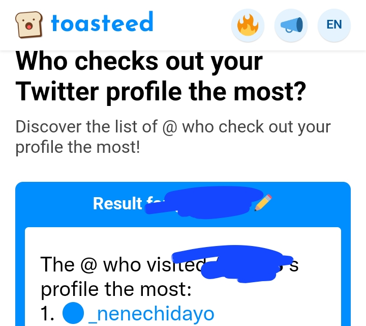The height and width of the screenshot is (326, 366).
Task: Click the '@' symbol in the subtitle
Action: point(170,128)
